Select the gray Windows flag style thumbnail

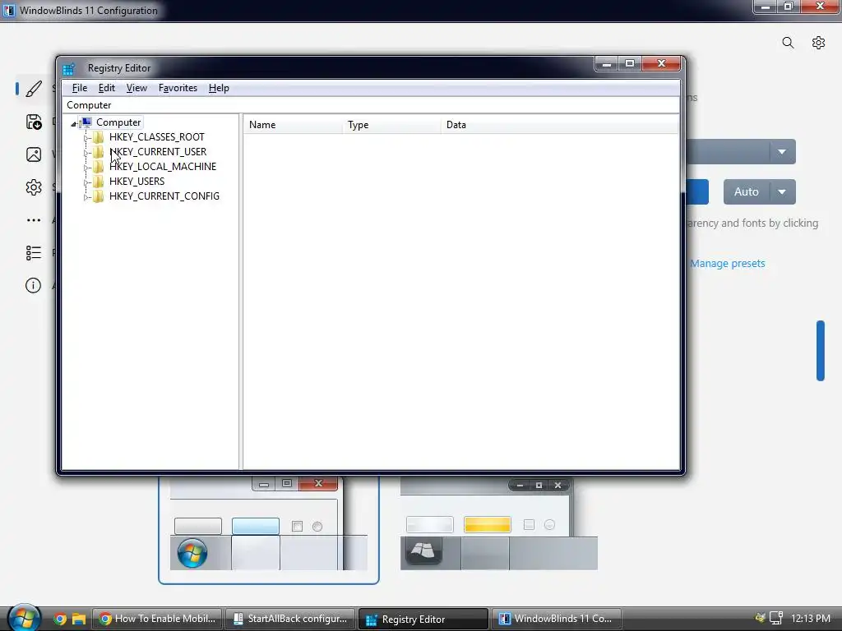click(499, 524)
